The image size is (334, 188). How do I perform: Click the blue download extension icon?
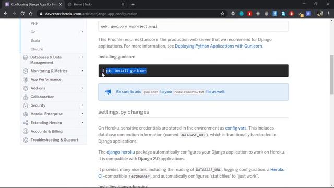(275, 14)
